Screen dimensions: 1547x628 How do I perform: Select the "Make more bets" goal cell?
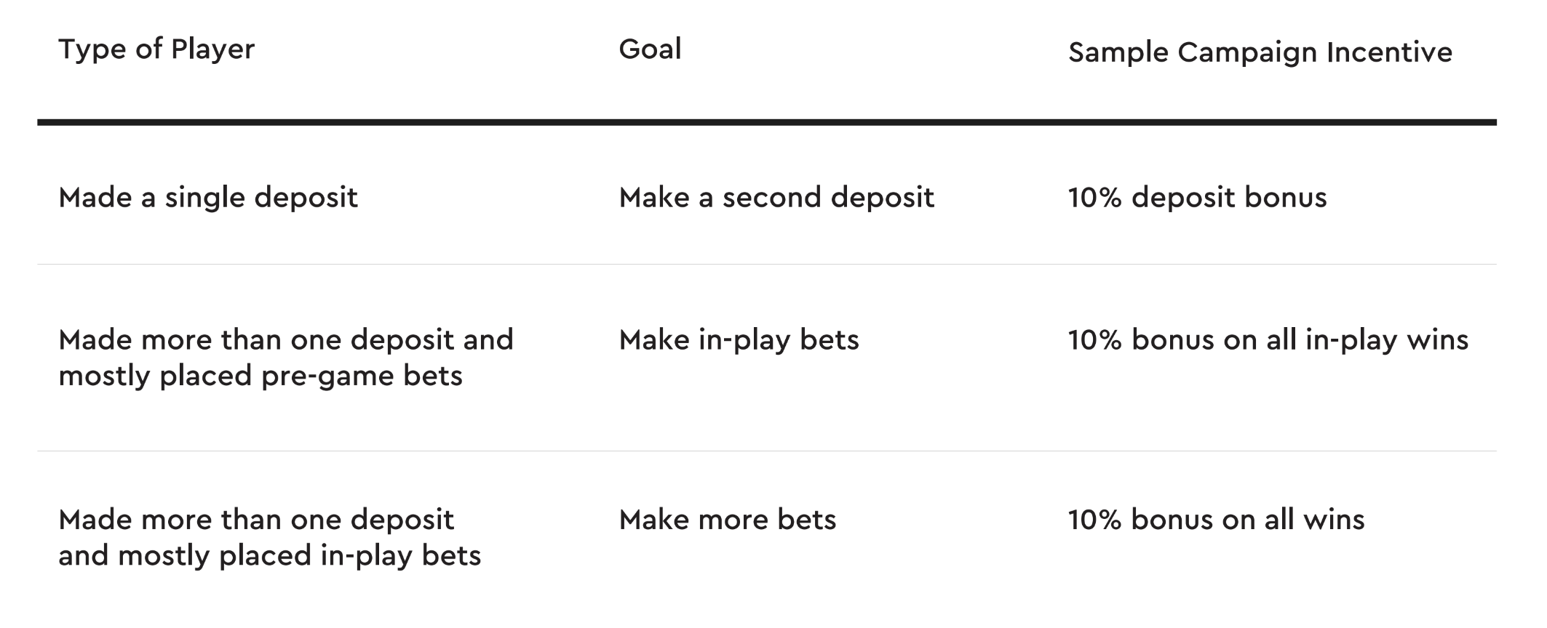[728, 520]
